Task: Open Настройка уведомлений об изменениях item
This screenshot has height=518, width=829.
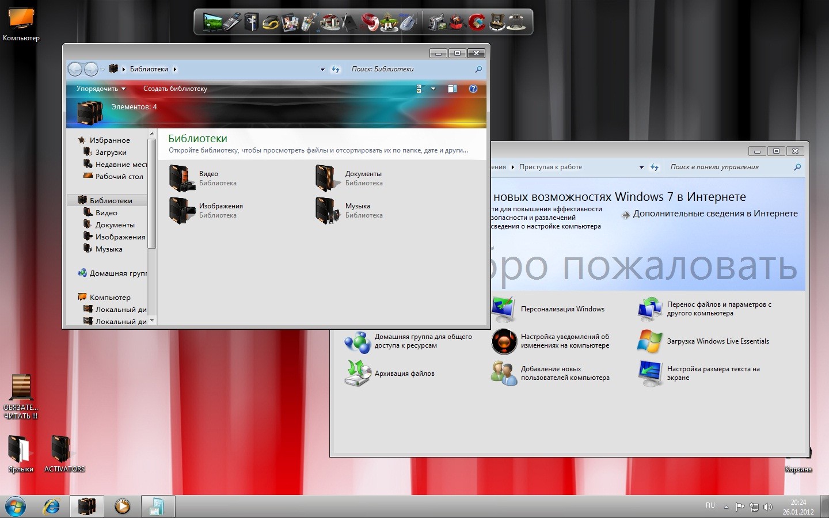Action: coord(565,341)
